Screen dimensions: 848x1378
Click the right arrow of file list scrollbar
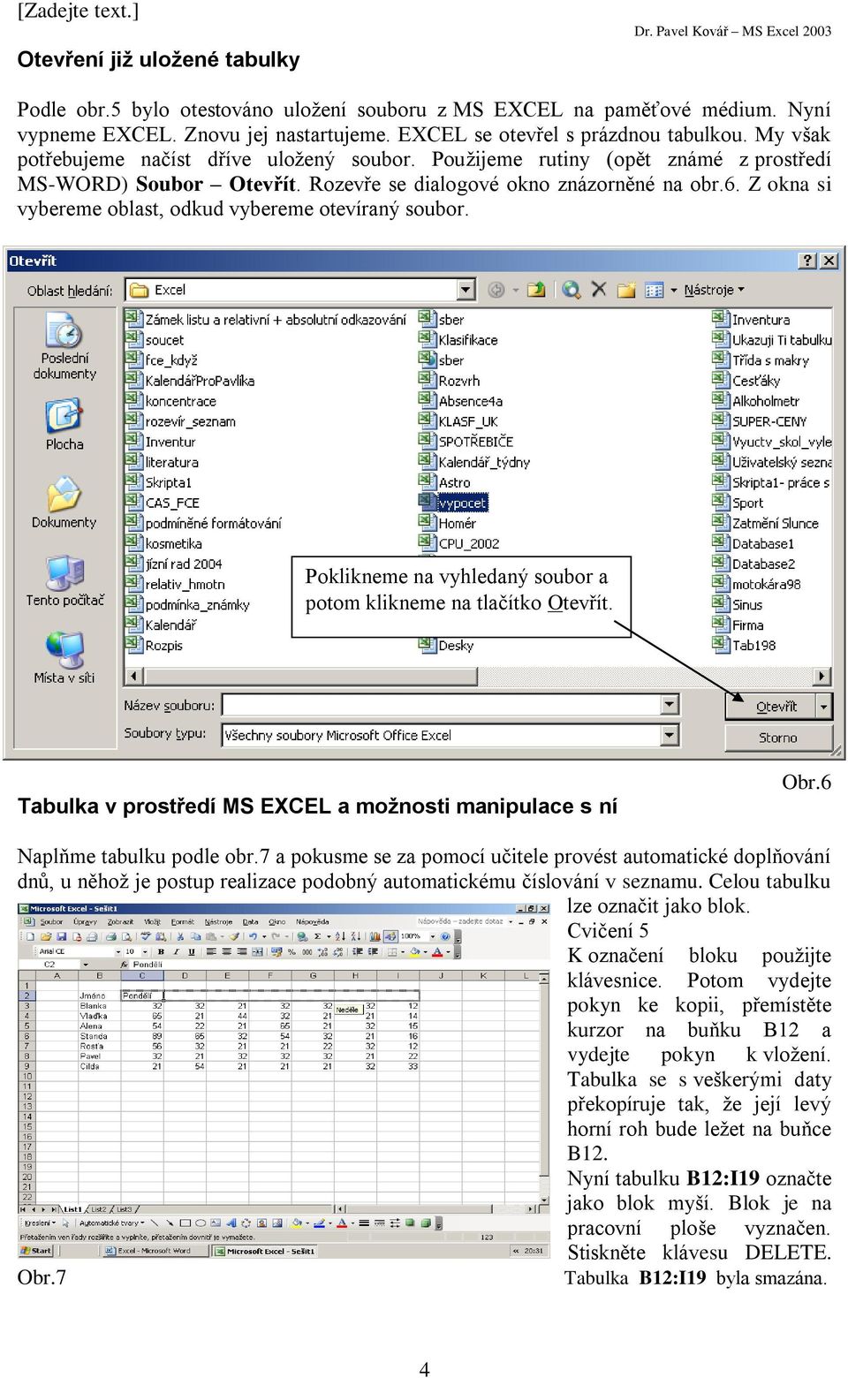[822, 676]
